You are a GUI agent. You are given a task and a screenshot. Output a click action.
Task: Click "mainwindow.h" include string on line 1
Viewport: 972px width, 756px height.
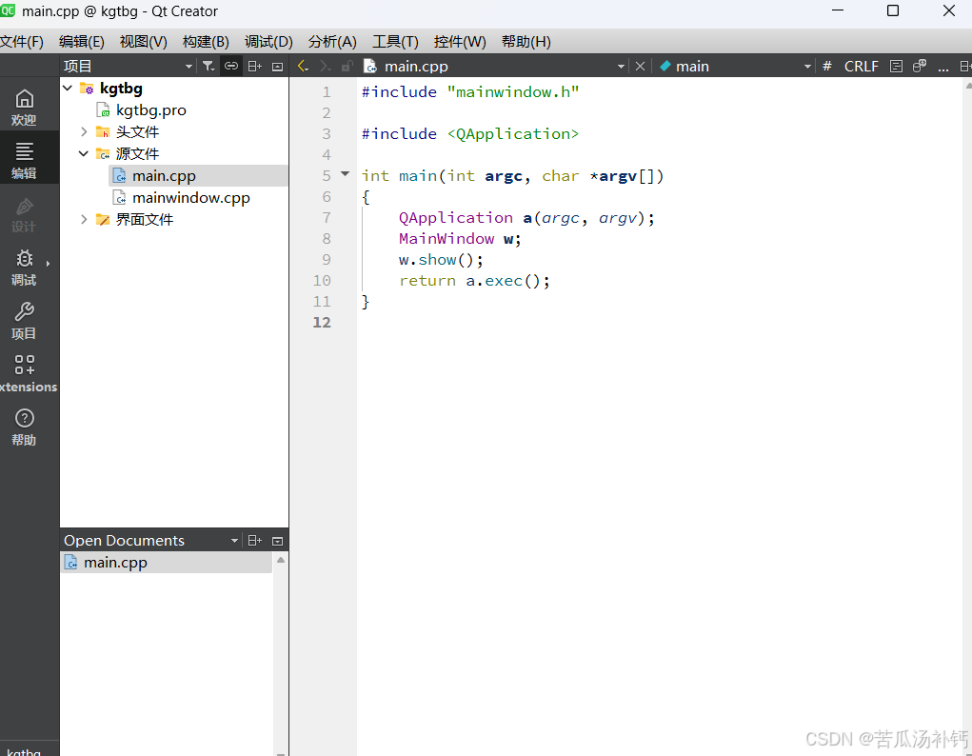tap(512, 91)
